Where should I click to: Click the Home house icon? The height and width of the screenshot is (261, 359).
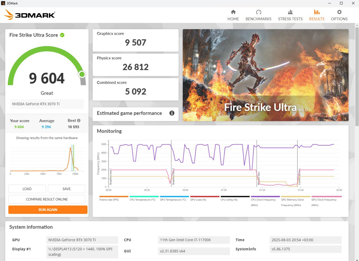pyautogui.click(x=233, y=12)
